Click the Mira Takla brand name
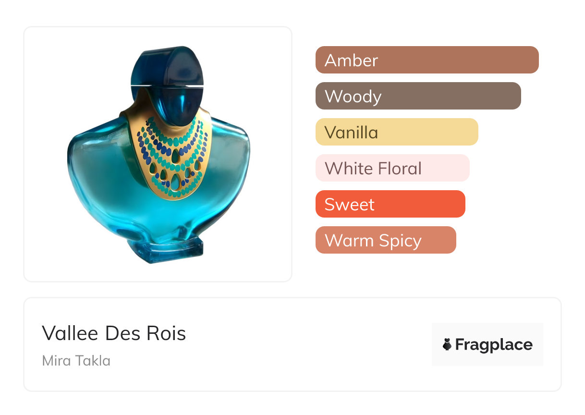Image resolution: width=585 pixels, height=415 pixels. coord(76,361)
